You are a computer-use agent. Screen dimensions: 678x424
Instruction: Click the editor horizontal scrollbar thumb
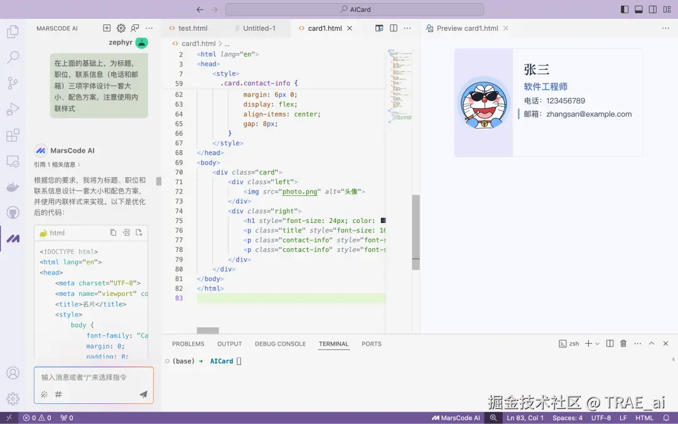click(x=208, y=330)
